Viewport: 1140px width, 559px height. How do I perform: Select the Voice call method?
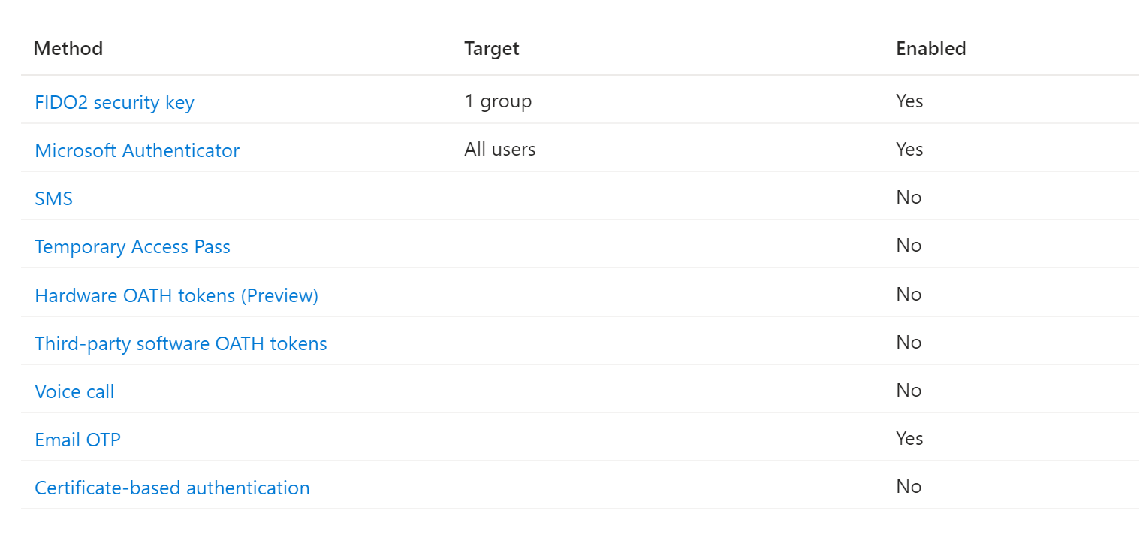(x=74, y=391)
